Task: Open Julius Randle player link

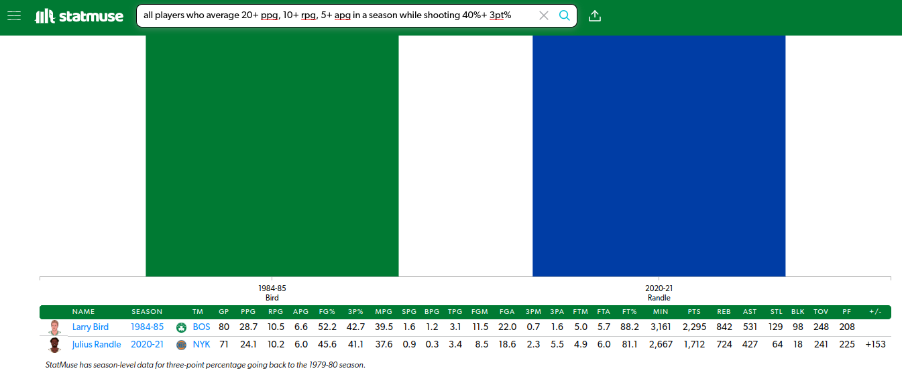Action: point(97,345)
